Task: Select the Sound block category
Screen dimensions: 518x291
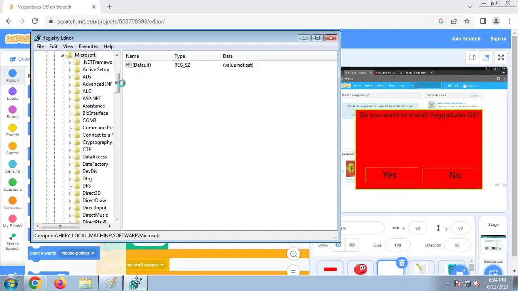Action: 13,112
